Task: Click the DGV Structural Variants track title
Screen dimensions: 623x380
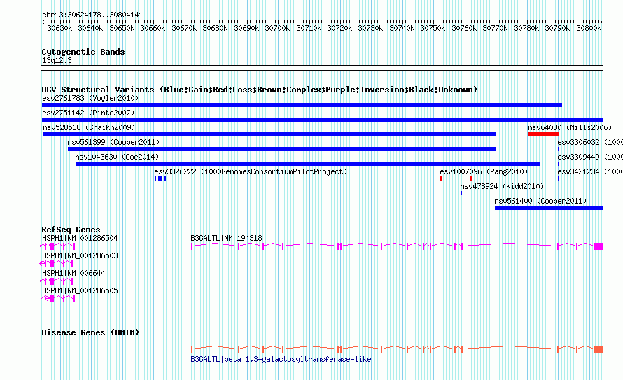Action: tap(260, 90)
